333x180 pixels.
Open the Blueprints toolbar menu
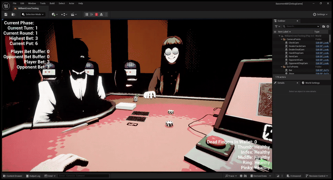[x=64, y=15]
